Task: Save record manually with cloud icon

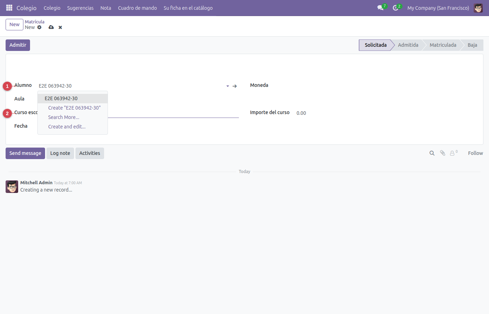Action: coord(51,27)
